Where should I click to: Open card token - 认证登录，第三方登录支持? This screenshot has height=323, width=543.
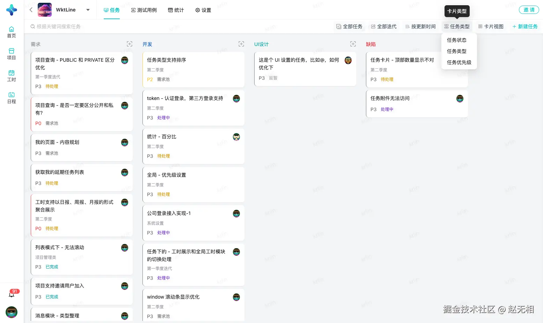click(193, 108)
